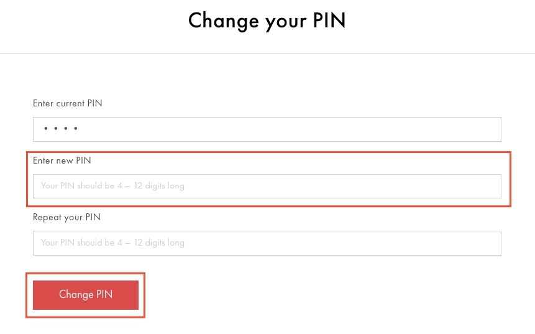This screenshot has width=535, height=334.
Task: Click the "Repeat your PIN" label text
Action: [66, 218]
